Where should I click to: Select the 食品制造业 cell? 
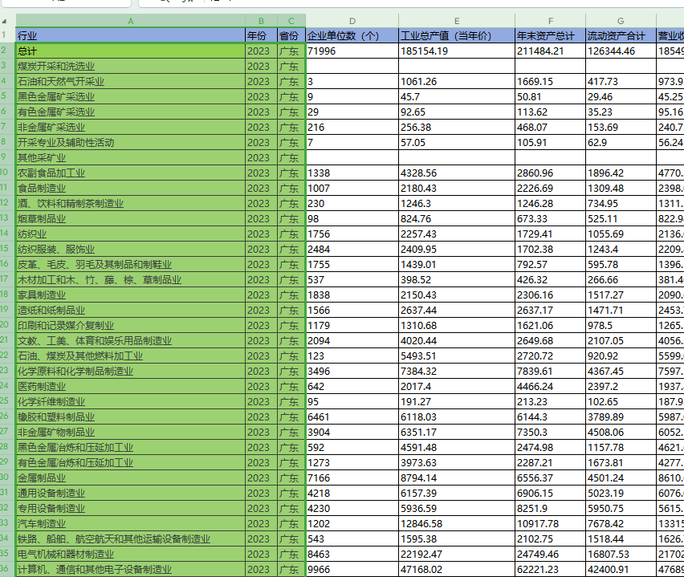(x=130, y=189)
